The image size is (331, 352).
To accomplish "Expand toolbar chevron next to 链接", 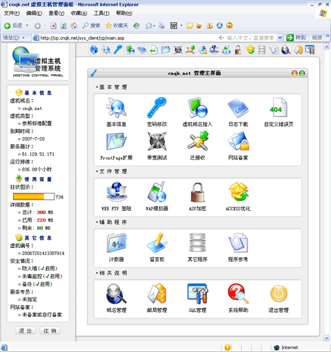I will point(328,36).
